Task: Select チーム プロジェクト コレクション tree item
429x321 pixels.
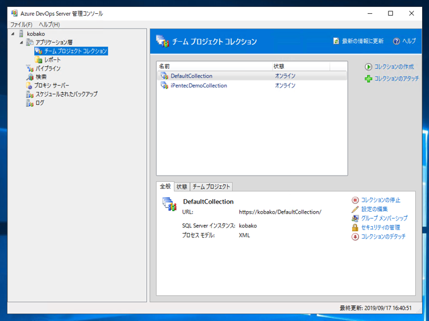Action: pyautogui.click(x=76, y=51)
